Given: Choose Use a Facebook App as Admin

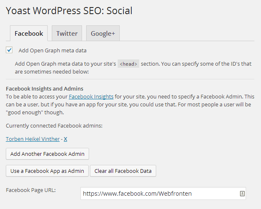Looking at the screenshot, I should click(47, 171).
